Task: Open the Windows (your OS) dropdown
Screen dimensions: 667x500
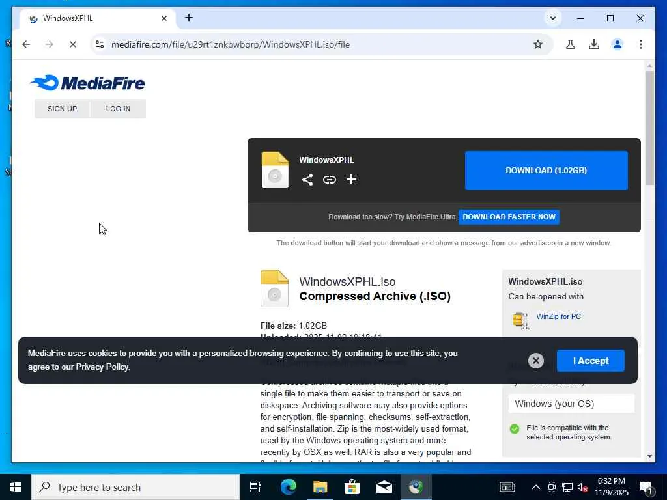Action: [x=571, y=404]
